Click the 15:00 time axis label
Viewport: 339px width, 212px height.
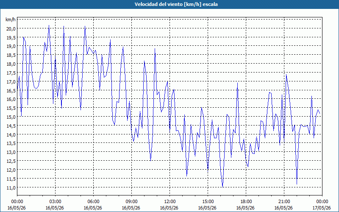coord(208,202)
